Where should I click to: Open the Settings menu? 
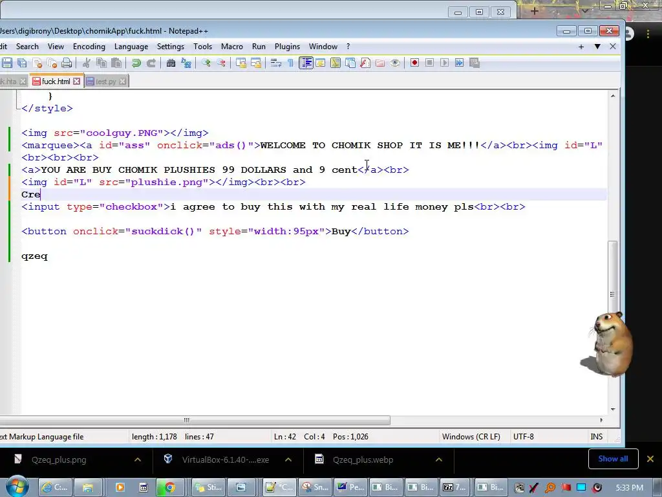pyautogui.click(x=171, y=47)
